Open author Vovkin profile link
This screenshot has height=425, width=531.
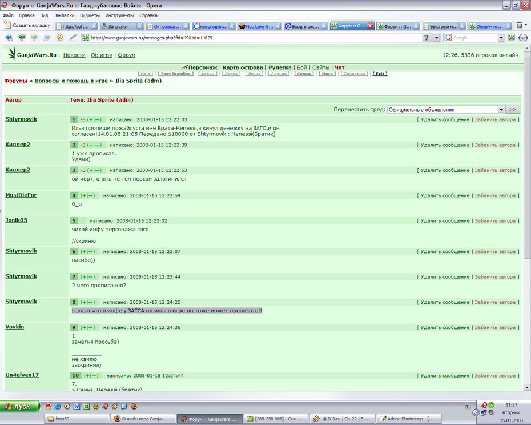click(x=15, y=327)
